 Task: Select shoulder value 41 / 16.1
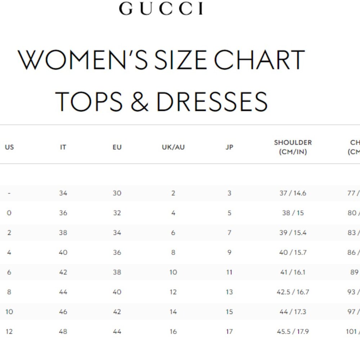coord(293,273)
